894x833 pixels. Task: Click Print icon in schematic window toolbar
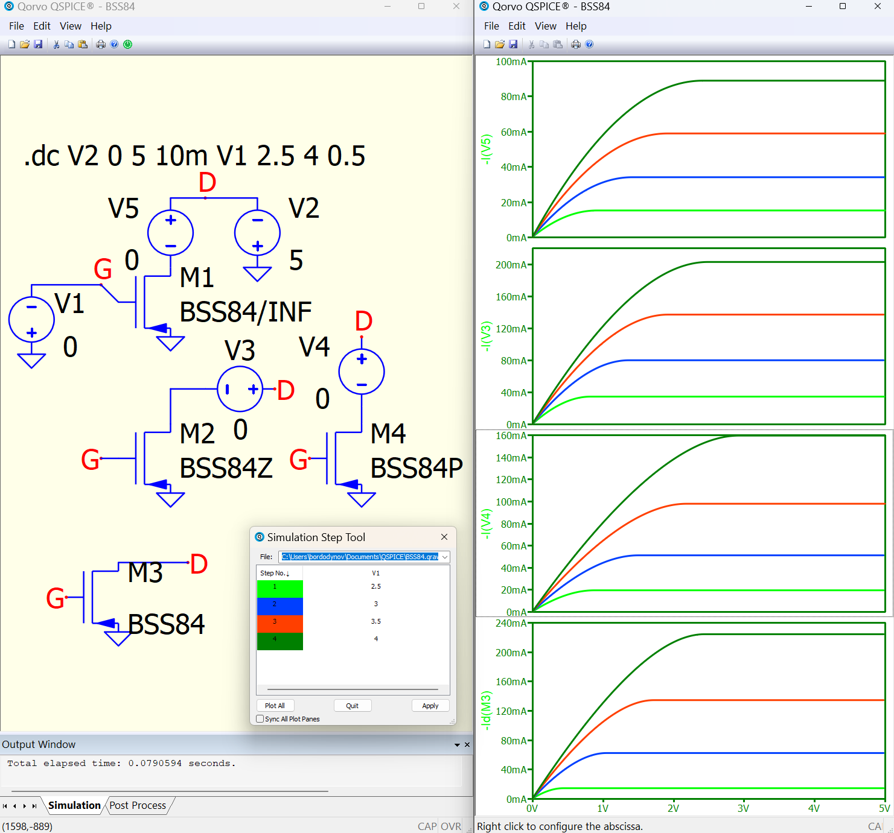pos(101,44)
